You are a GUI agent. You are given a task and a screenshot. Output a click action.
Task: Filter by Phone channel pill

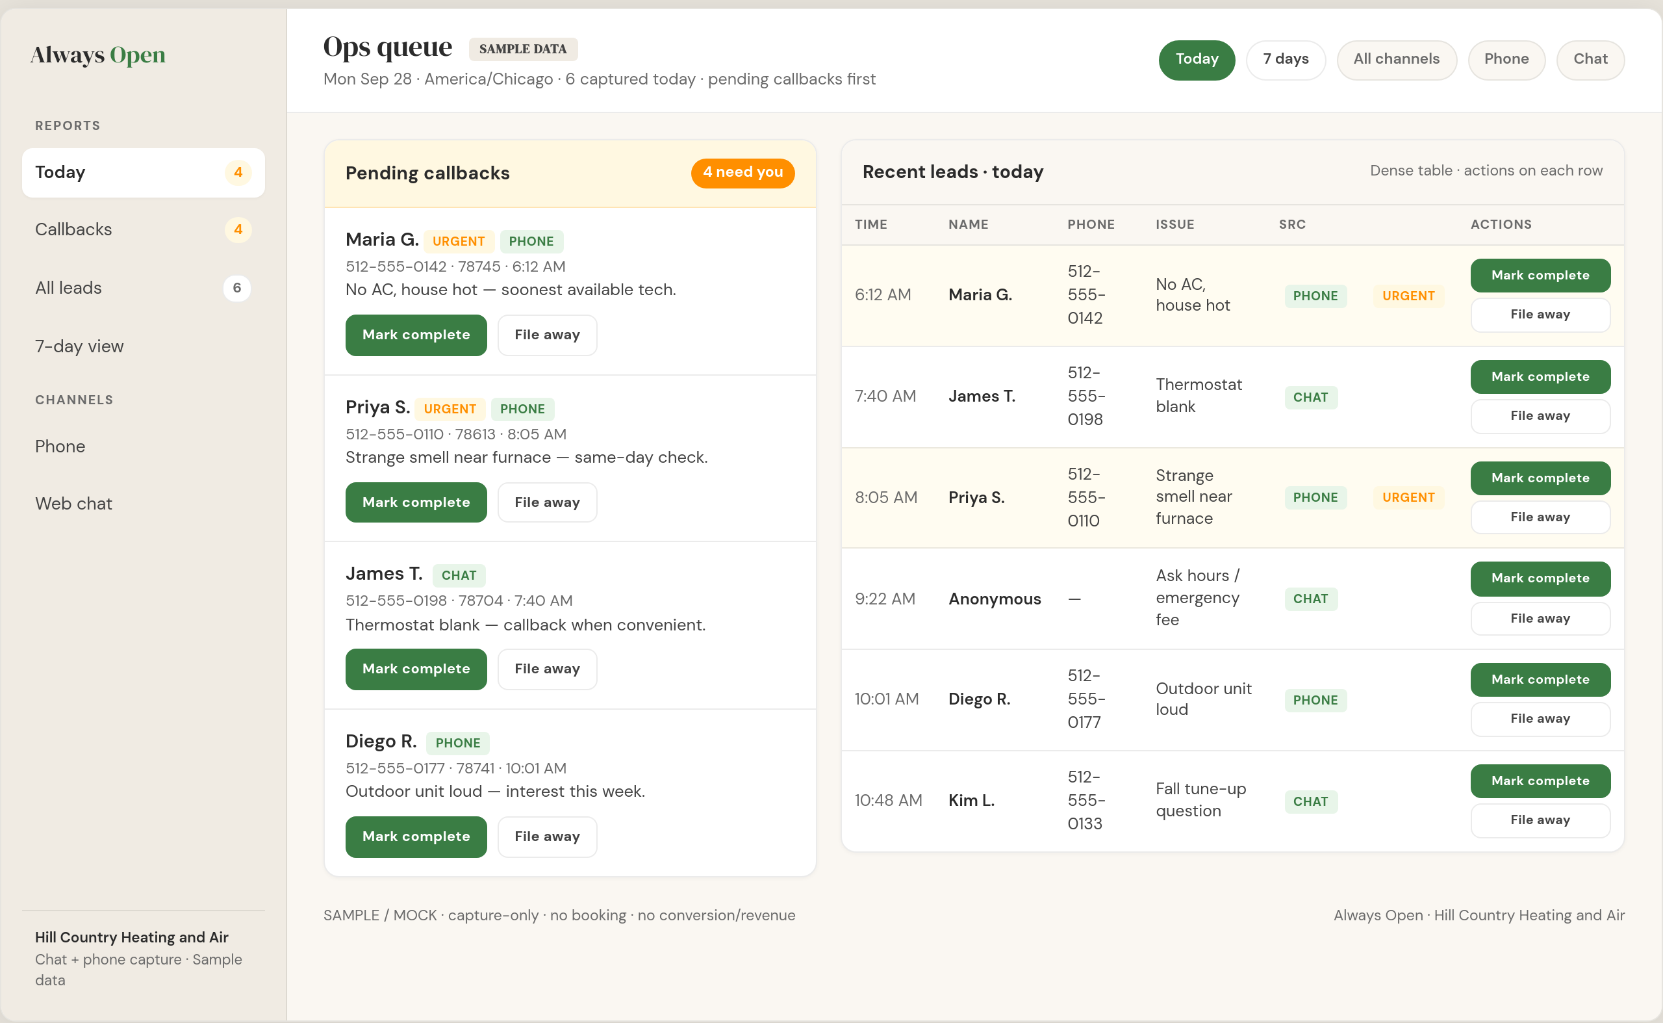(x=1506, y=60)
